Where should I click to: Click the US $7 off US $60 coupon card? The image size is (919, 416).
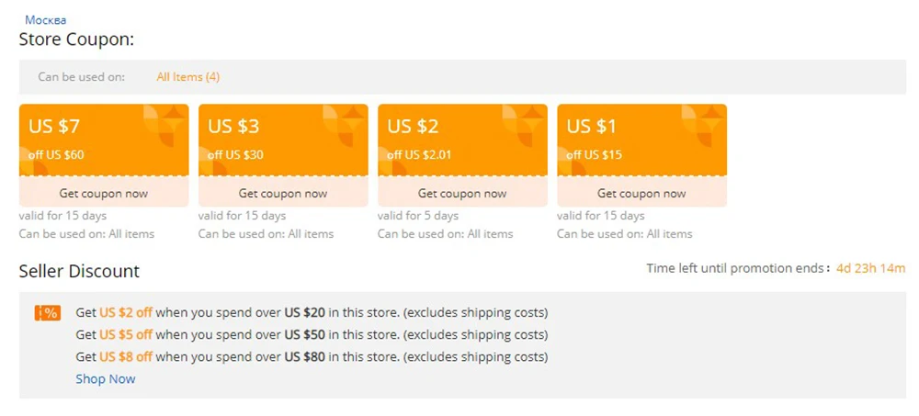click(104, 140)
